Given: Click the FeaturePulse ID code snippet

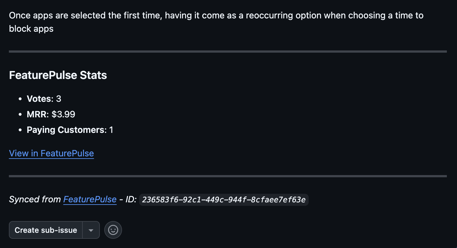Looking at the screenshot, I should 224,200.
